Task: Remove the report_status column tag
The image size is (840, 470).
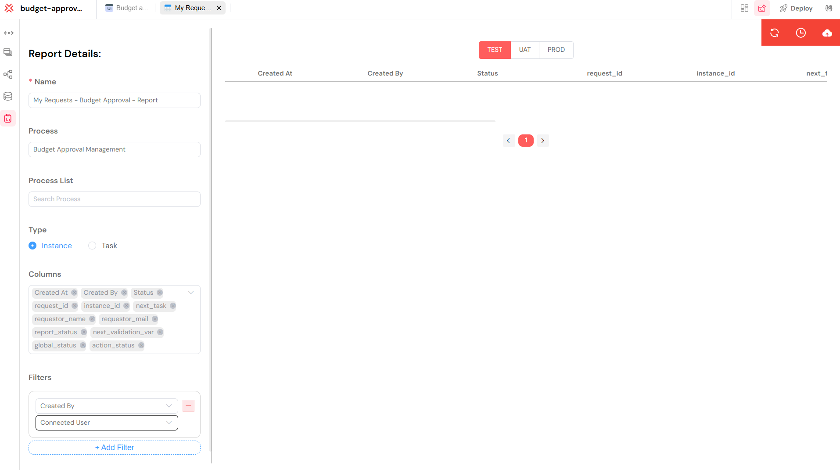Action: click(84, 332)
